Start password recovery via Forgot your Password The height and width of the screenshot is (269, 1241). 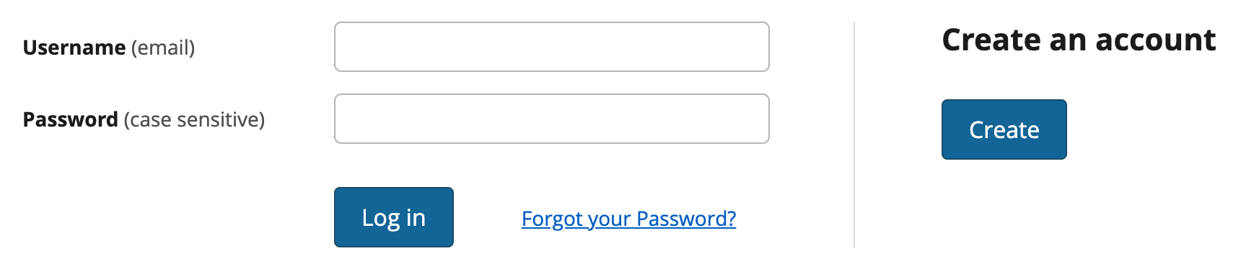[628, 218]
